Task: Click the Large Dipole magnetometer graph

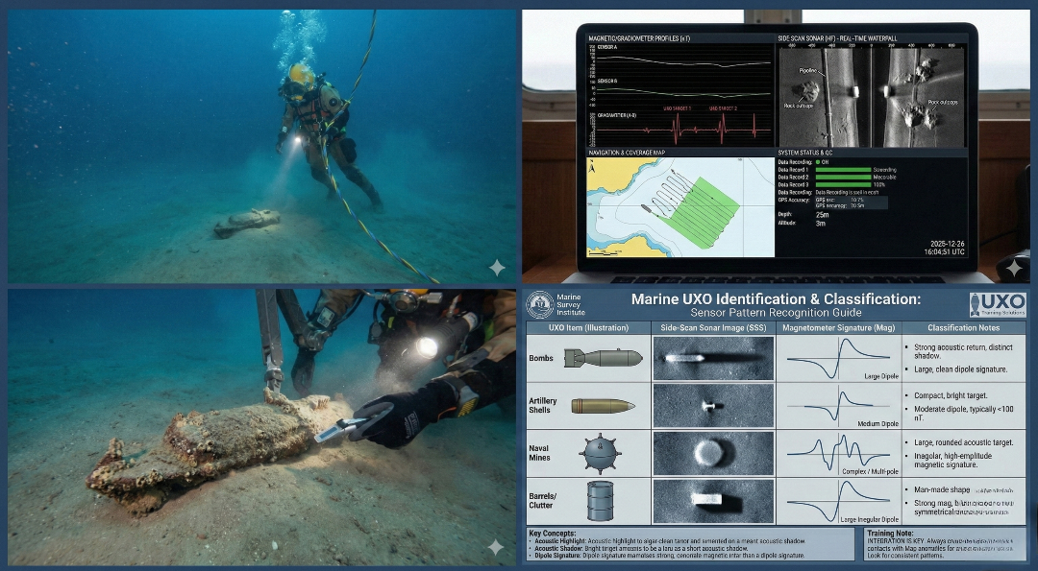Action: point(839,358)
